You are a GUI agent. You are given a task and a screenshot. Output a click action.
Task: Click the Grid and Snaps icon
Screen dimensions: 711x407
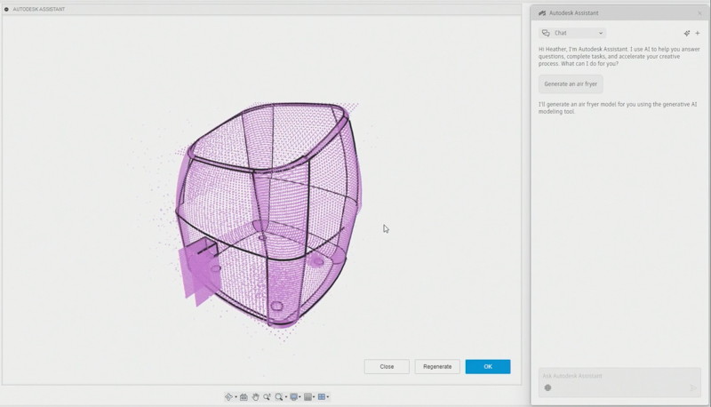point(308,397)
